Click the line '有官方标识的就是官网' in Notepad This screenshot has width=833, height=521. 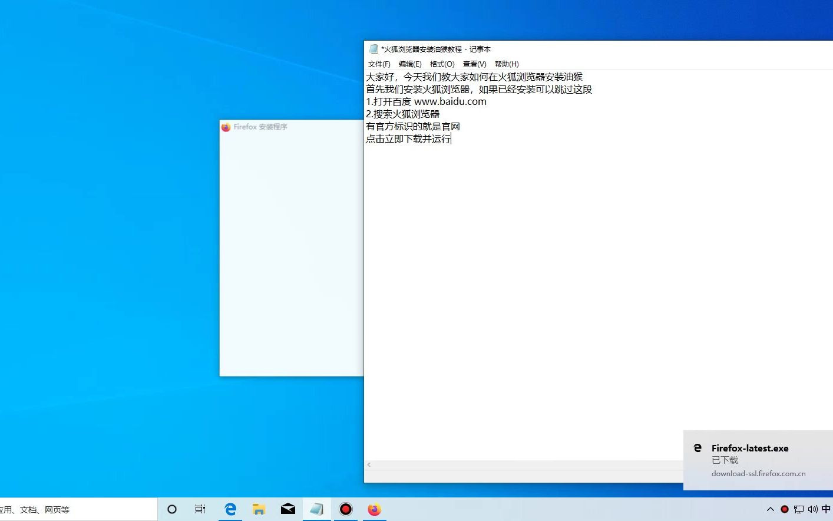pyautogui.click(x=413, y=126)
